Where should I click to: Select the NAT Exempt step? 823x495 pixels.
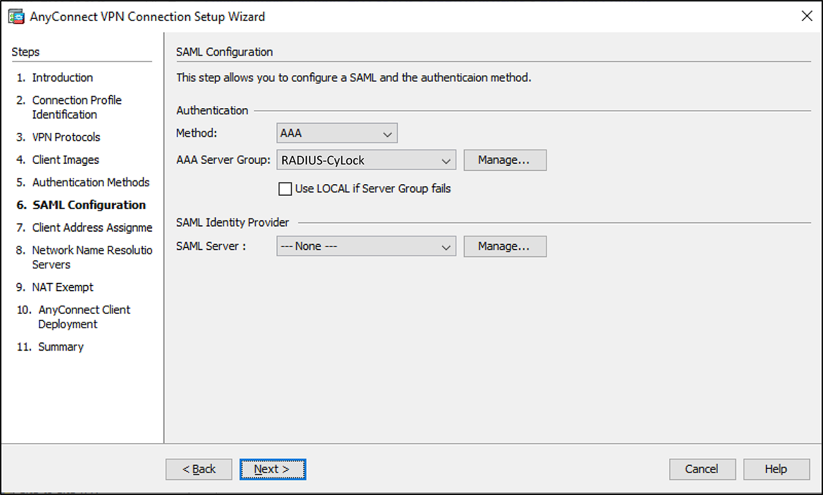[63, 287]
